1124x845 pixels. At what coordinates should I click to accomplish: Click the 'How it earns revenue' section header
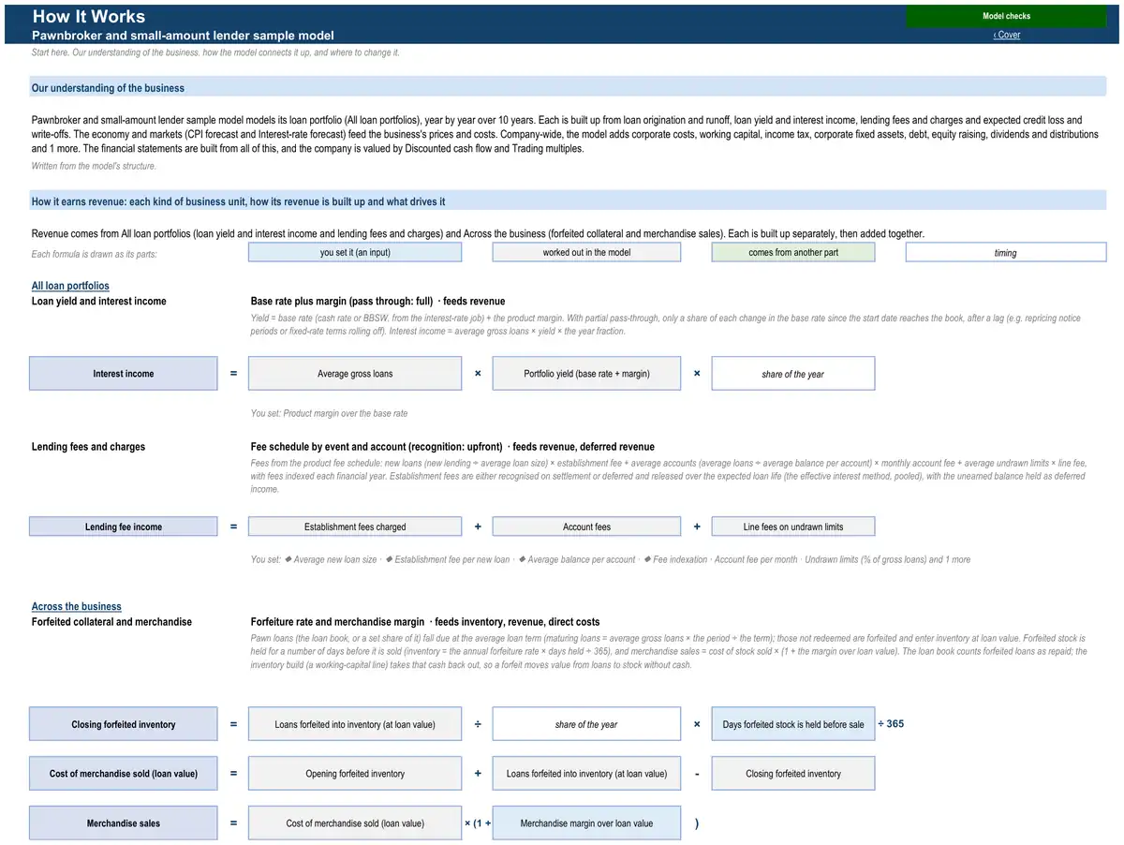(x=568, y=201)
